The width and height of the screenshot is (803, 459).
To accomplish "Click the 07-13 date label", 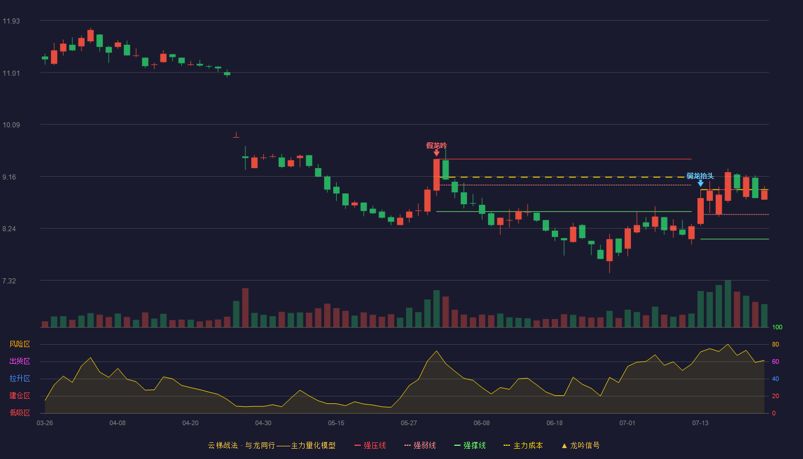I will (700, 423).
